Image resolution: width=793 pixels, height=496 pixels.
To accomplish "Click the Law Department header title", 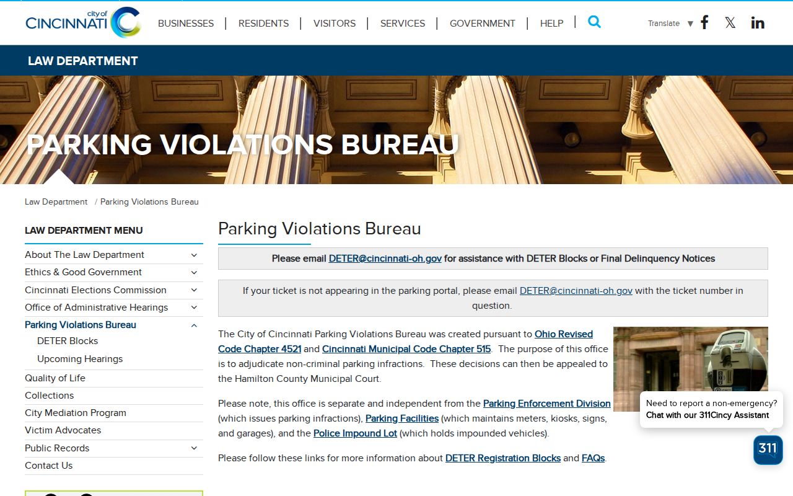I will coord(83,61).
